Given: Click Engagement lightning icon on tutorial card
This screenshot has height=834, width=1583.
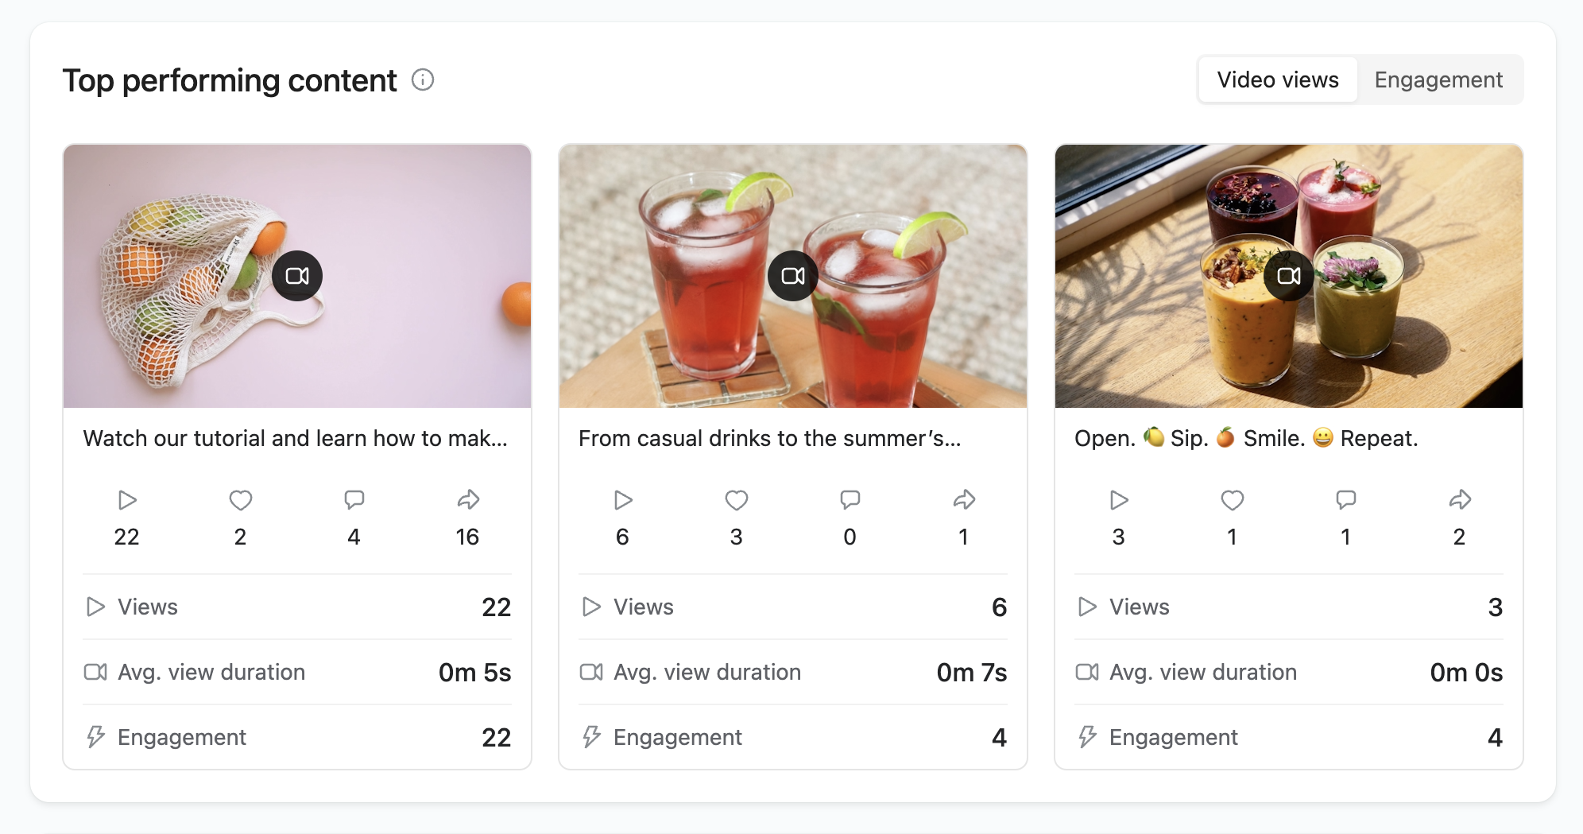Looking at the screenshot, I should pyautogui.click(x=95, y=737).
